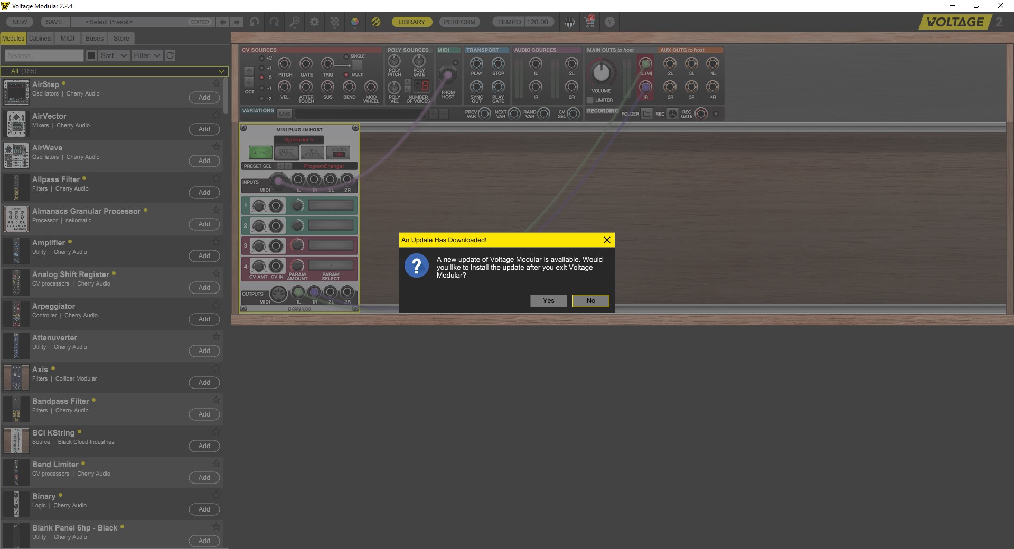Image resolution: width=1014 pixels, height=549 pixels.
Task: Open the Select Preset dropdown
Action: [143, 22]
